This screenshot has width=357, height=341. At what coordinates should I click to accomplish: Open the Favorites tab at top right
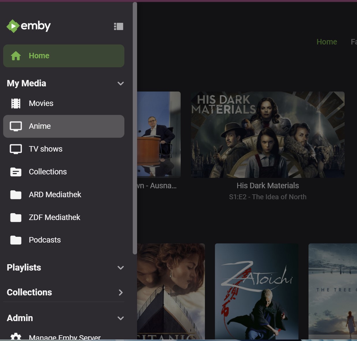(x=354, y=42)
